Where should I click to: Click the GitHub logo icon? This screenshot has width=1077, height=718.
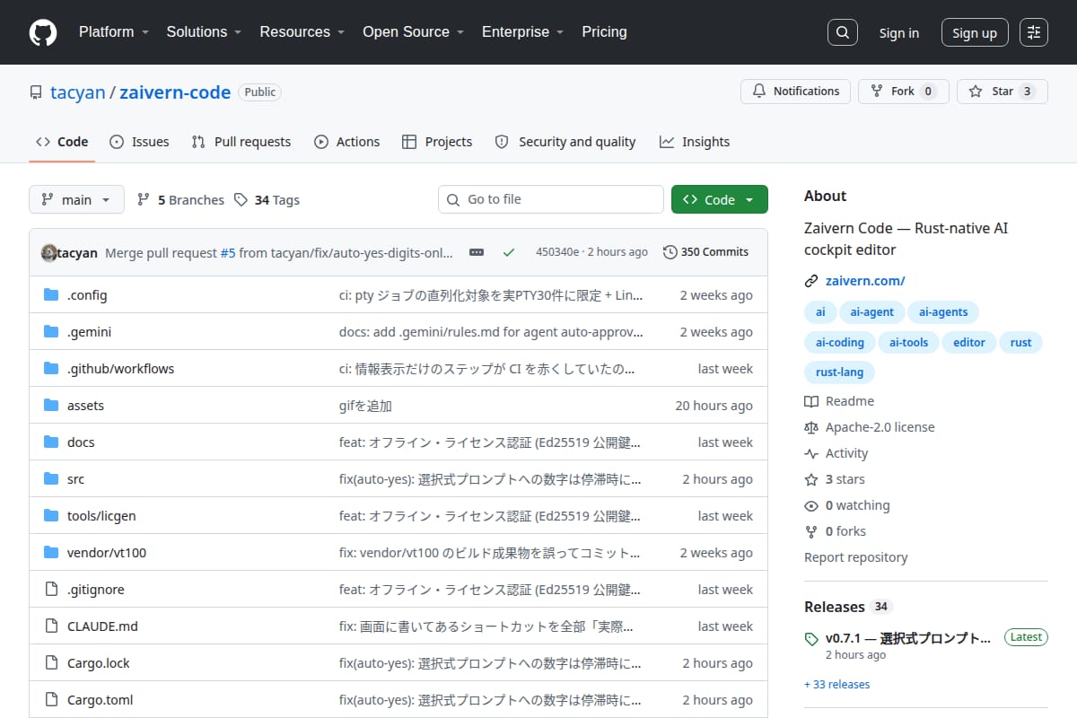point(43,32)
